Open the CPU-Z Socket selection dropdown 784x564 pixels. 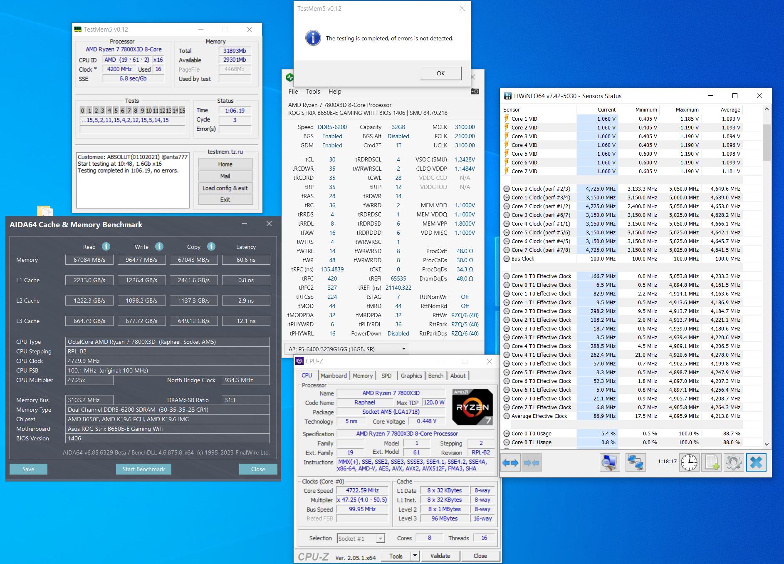pos(361,538)
